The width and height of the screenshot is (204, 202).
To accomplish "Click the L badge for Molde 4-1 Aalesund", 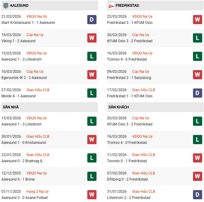I will [x=92, y=93].
